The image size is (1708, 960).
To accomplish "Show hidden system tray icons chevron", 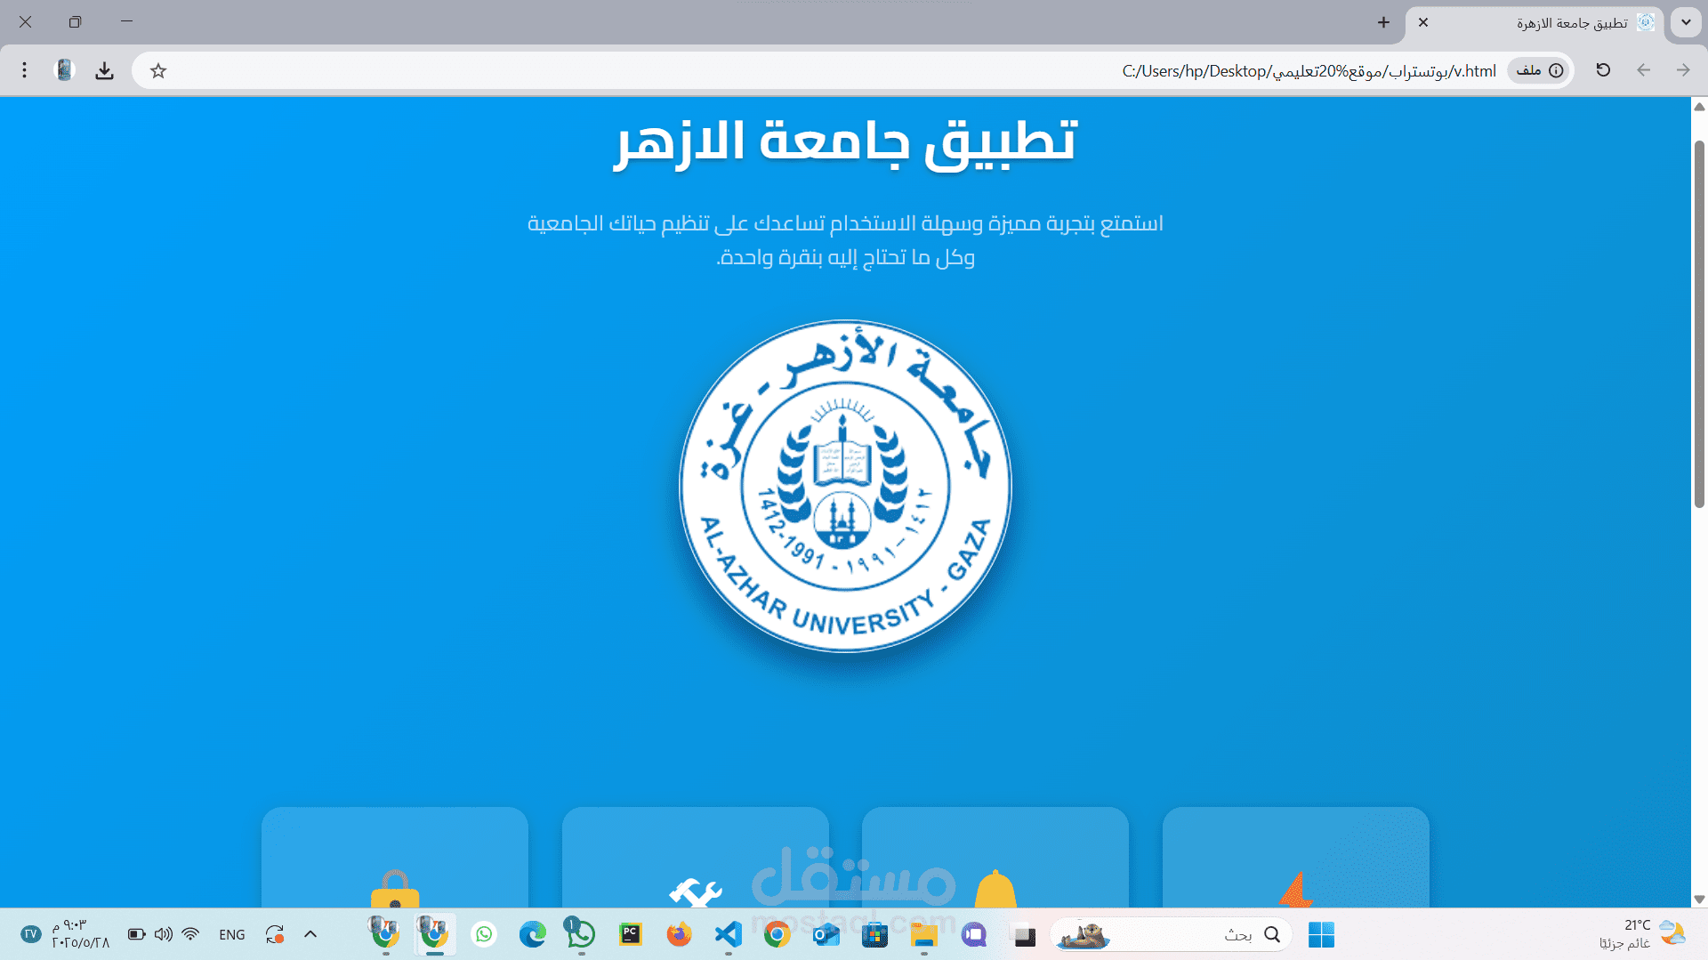I will click(310, 934).
